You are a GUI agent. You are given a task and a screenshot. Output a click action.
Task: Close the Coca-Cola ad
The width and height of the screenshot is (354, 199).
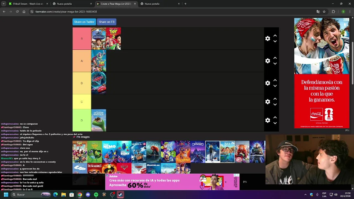[x=347, y=20]
